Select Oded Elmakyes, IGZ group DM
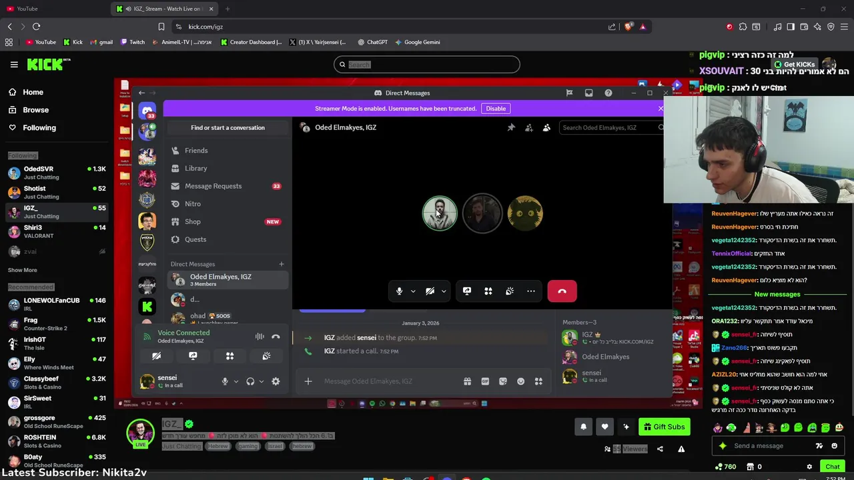Viewport: 854px width, 480px height. click(x=228, y=280)
